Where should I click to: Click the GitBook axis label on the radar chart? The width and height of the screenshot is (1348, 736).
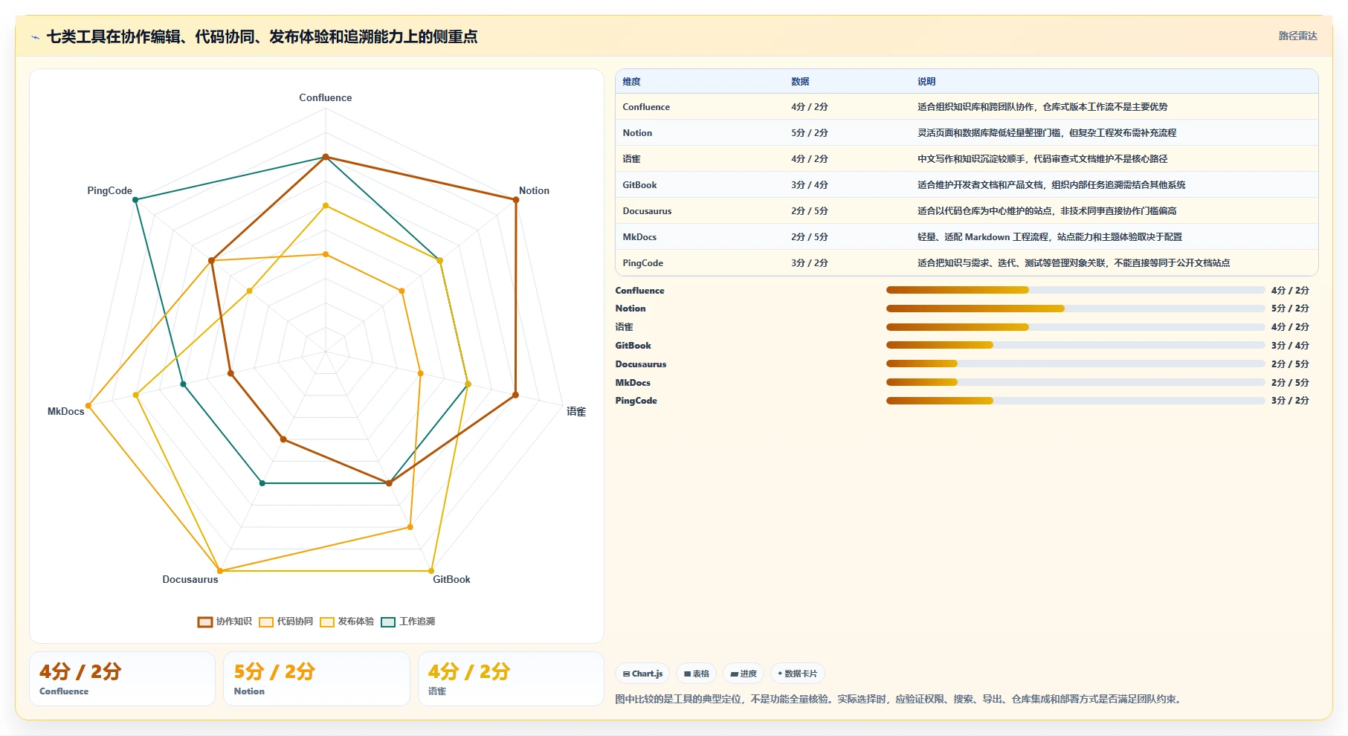(x=451, y=579)
